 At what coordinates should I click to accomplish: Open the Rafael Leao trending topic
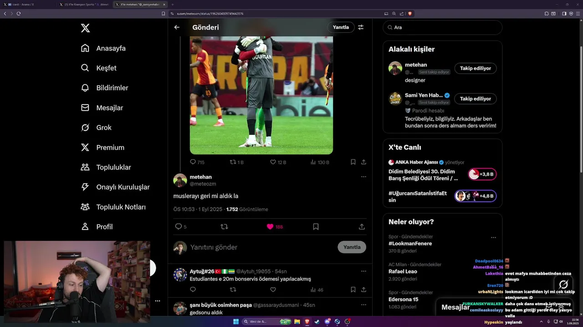pos(403,272)
